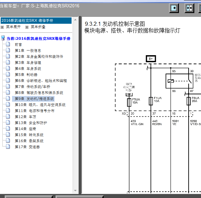
Task: Open 第8章 驾驶员信息和娱乐系统 chapter
Action: click(39, 93)
